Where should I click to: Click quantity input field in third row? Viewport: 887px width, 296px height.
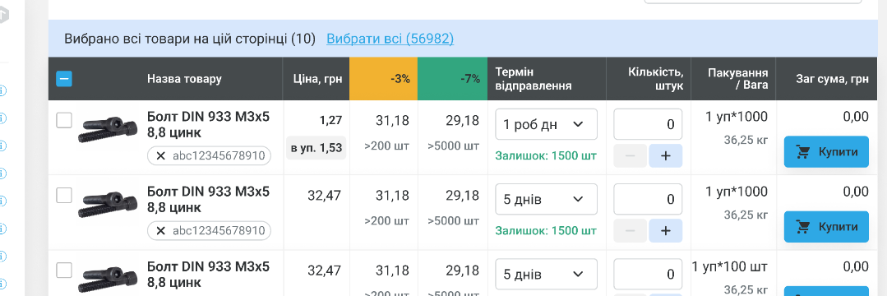648,274
